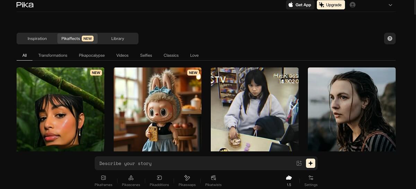
Task: Open the Settings sliders icon
Action: coord(311,180)
